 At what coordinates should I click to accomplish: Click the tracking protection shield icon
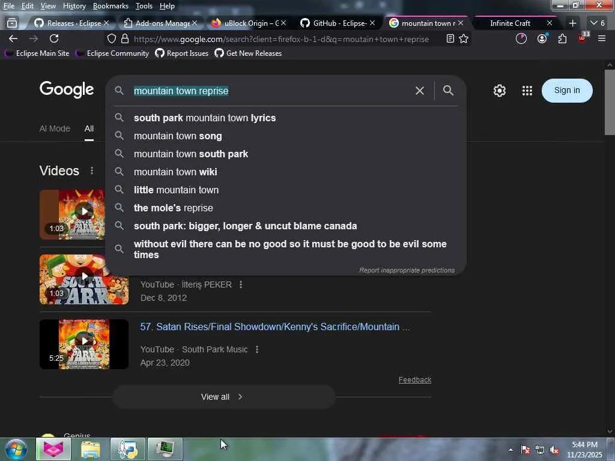[112, 38]
